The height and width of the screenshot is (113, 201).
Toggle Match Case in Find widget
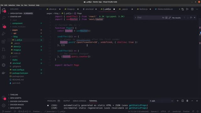(163, 18)
